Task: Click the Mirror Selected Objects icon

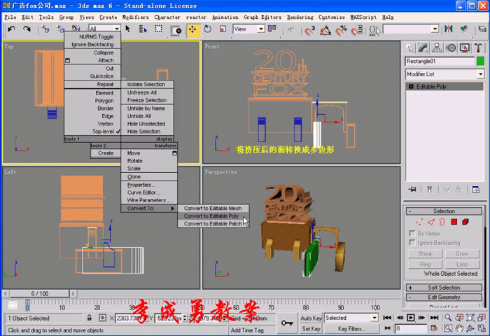Action: (x=449, y=29)
